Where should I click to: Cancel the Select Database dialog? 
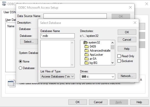(127, 39)
